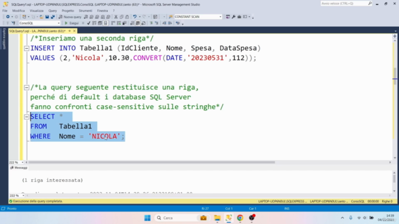Click the Esegui execute button
The height and width of the screenshot is (224, 399).
[x=72, y=23]
